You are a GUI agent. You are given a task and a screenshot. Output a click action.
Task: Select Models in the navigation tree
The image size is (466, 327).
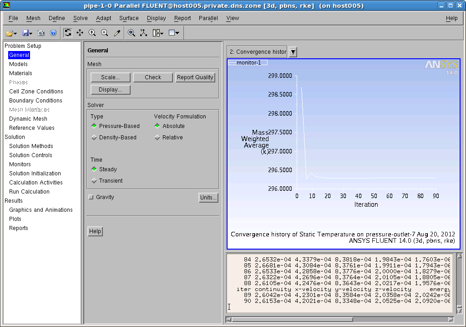(18, 64)
